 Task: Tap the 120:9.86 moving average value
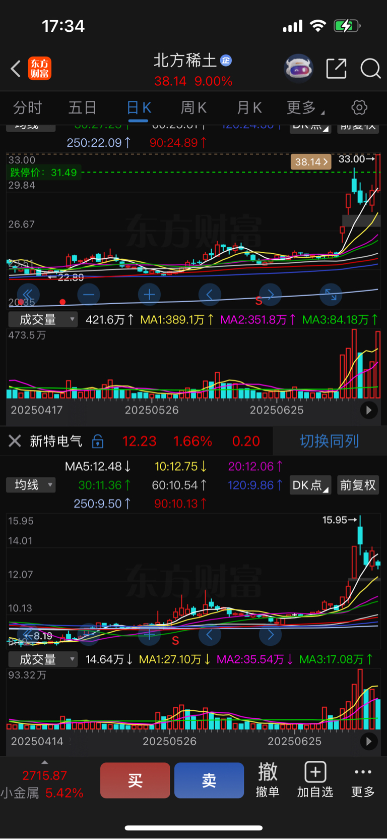[x=255, y=485]
